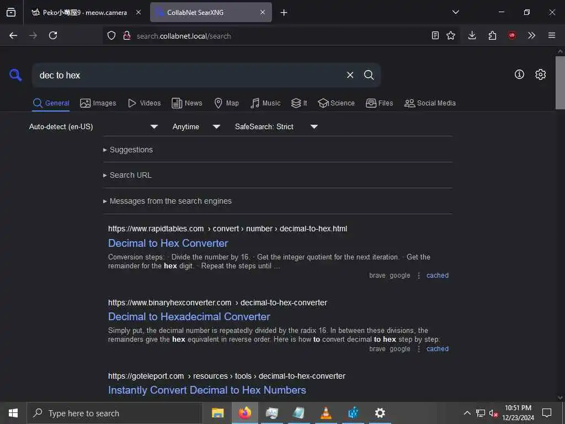The height and width of the screenshot is (424, 565).
Task: Clear the search query with X icon
Action: coord(350,75)
